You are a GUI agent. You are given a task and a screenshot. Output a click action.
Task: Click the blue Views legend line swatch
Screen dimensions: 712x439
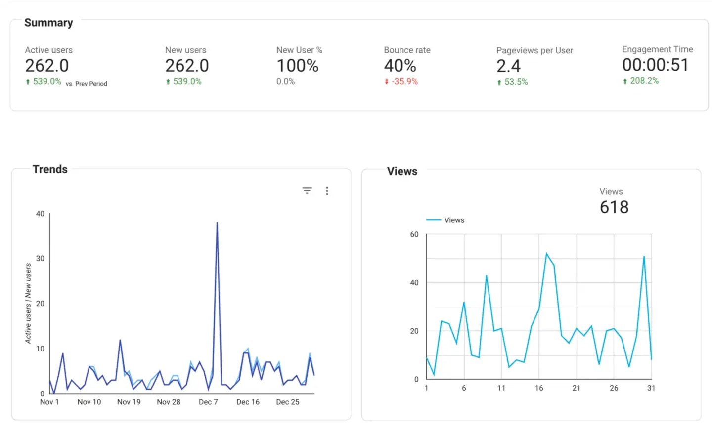click(433, 220)
